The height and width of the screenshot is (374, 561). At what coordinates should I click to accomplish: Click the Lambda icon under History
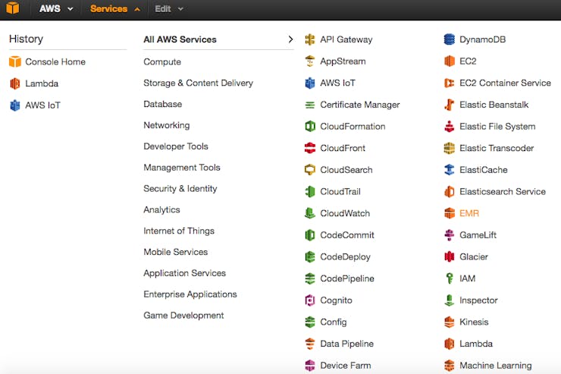coord(15,83)
